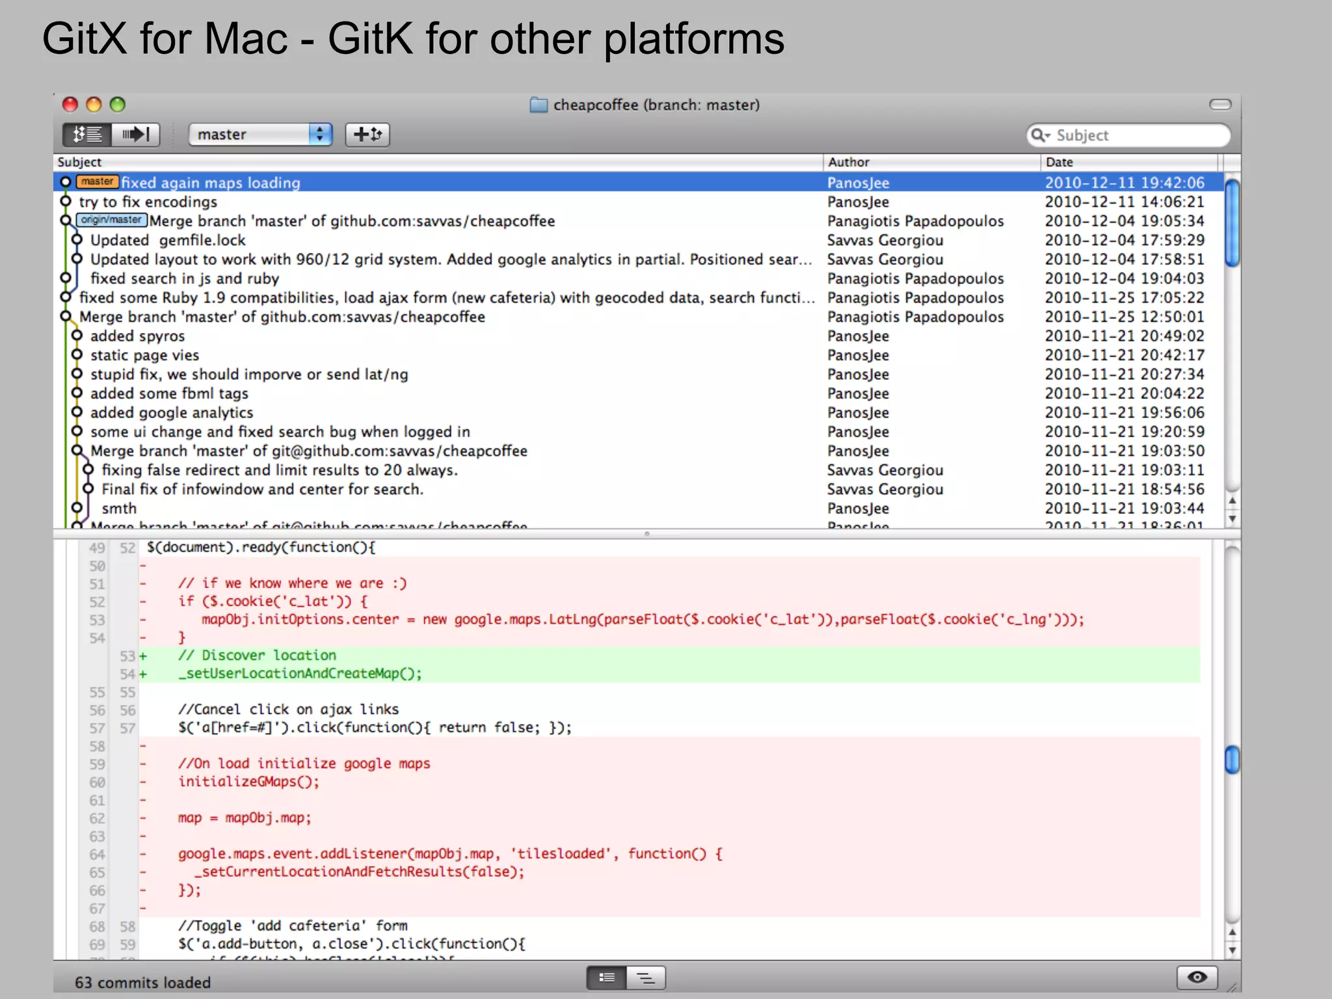The width and height of the screenshot is (1332, 999).
Task: Sort commits by Date column header
Action: [x=1059, y=162]
